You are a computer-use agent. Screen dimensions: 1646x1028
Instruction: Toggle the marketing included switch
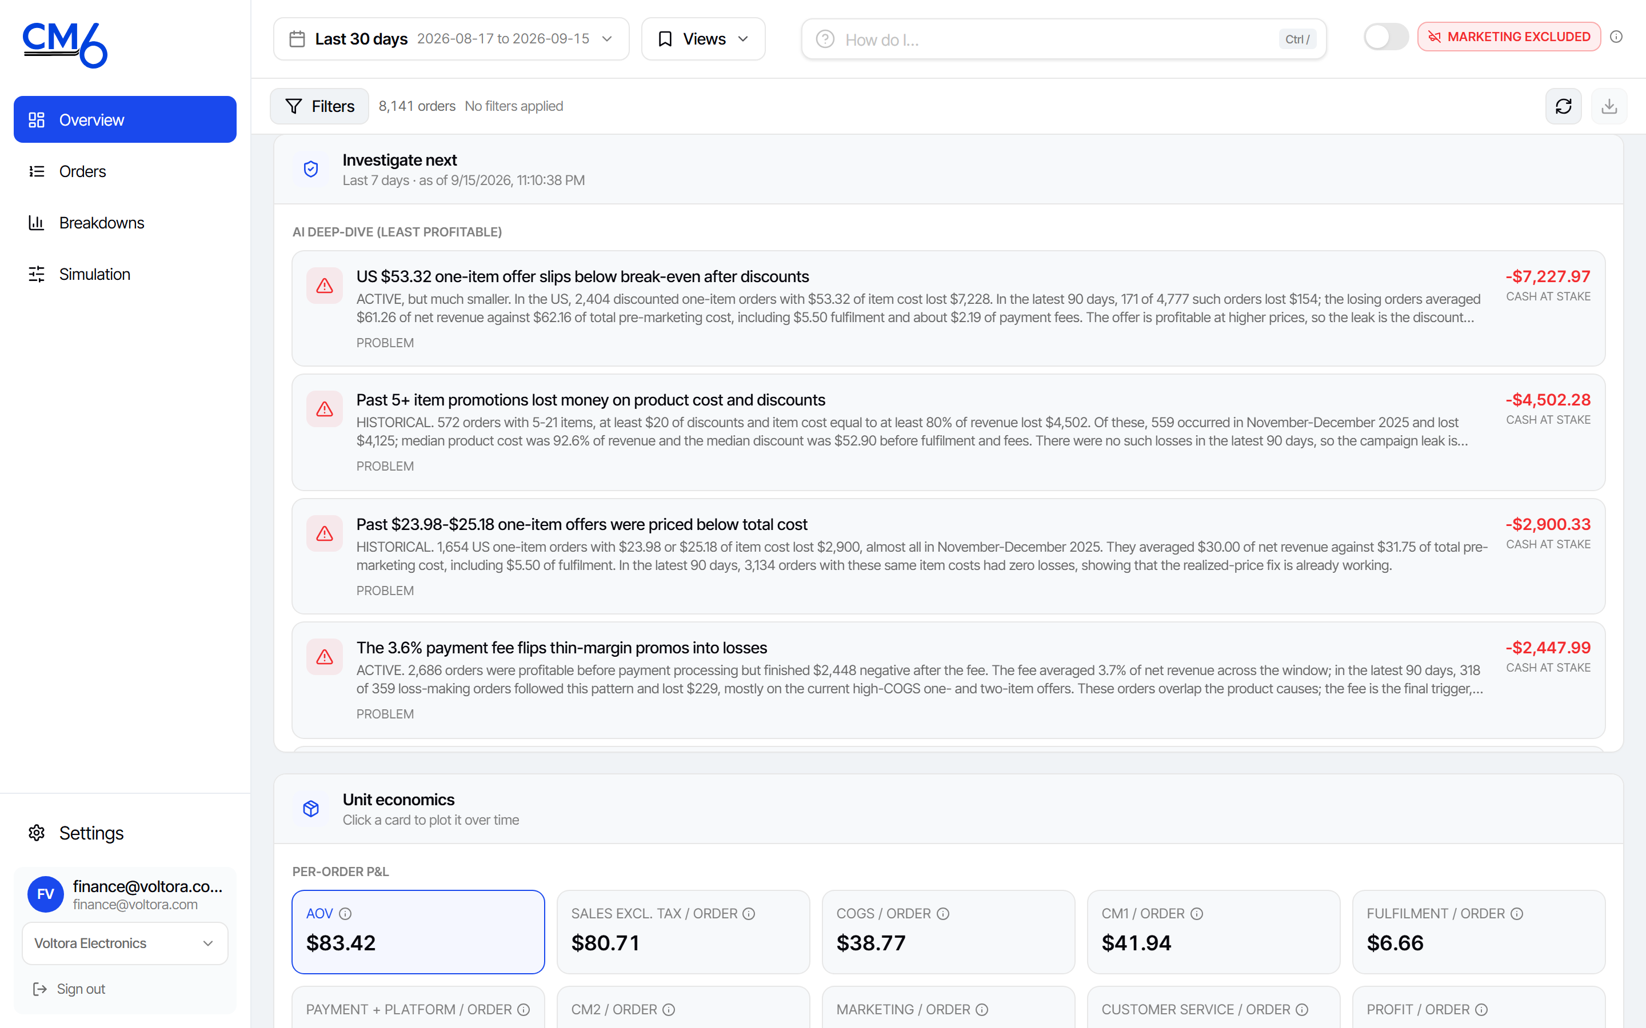[x=1385, y=37]
